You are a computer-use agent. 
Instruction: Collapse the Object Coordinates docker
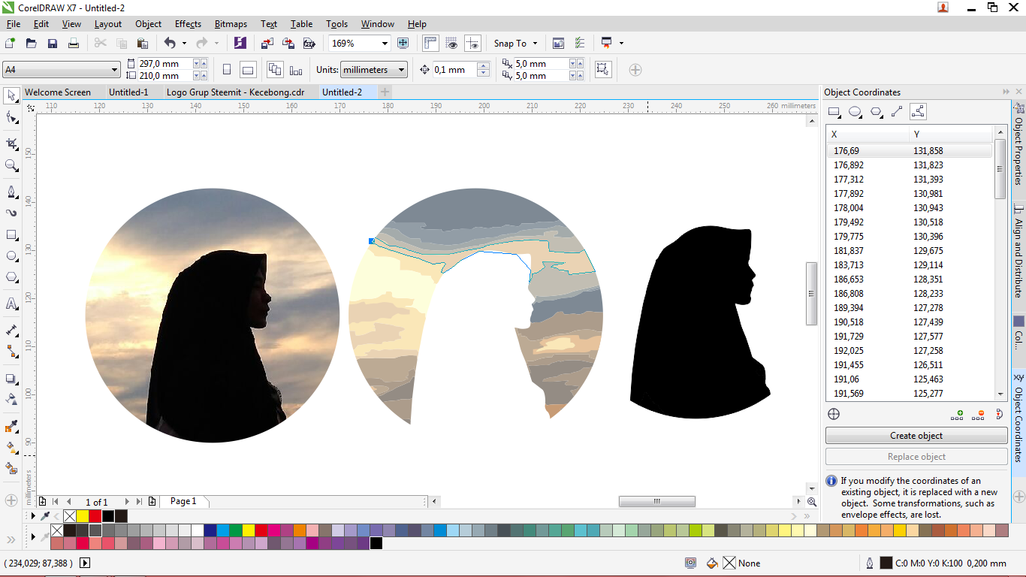1006,92
